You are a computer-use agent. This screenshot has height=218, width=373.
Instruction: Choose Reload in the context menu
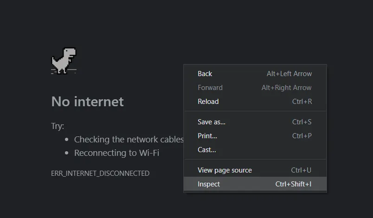pyautogui.click(x=208, y=102)
